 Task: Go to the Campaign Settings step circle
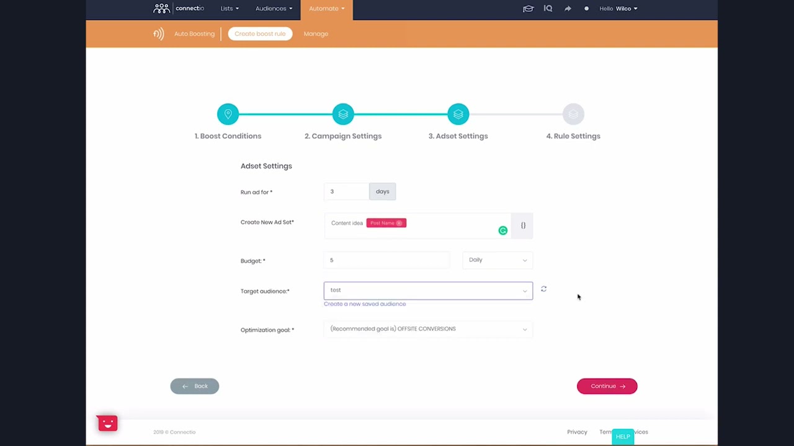coord(343,114)
